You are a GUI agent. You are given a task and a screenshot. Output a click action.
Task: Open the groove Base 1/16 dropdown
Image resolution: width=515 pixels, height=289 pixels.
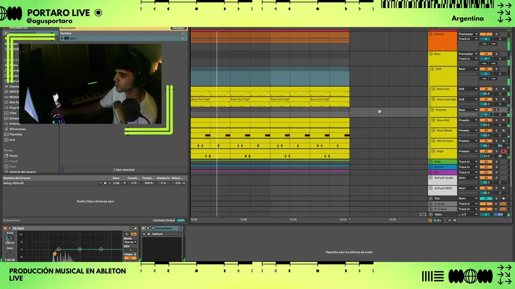click(x=119, y=183)
